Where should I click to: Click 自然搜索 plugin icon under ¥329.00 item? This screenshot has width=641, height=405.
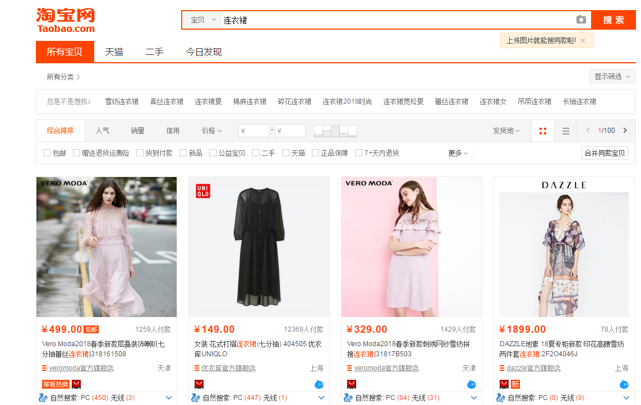(348, 398)
